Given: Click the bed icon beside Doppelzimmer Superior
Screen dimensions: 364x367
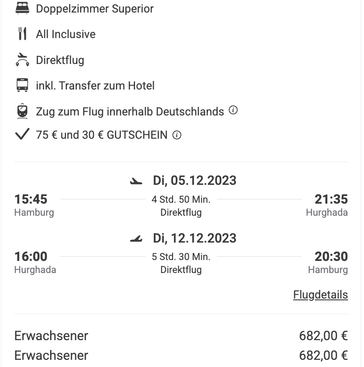Looking at the screenshot, I should coord(22,8).
